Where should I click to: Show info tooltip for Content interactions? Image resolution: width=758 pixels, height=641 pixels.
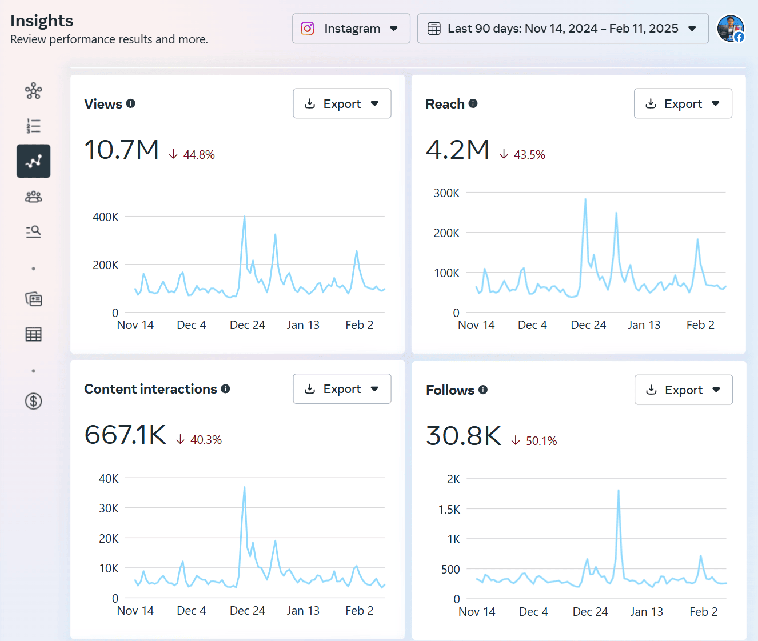(226, 389)
